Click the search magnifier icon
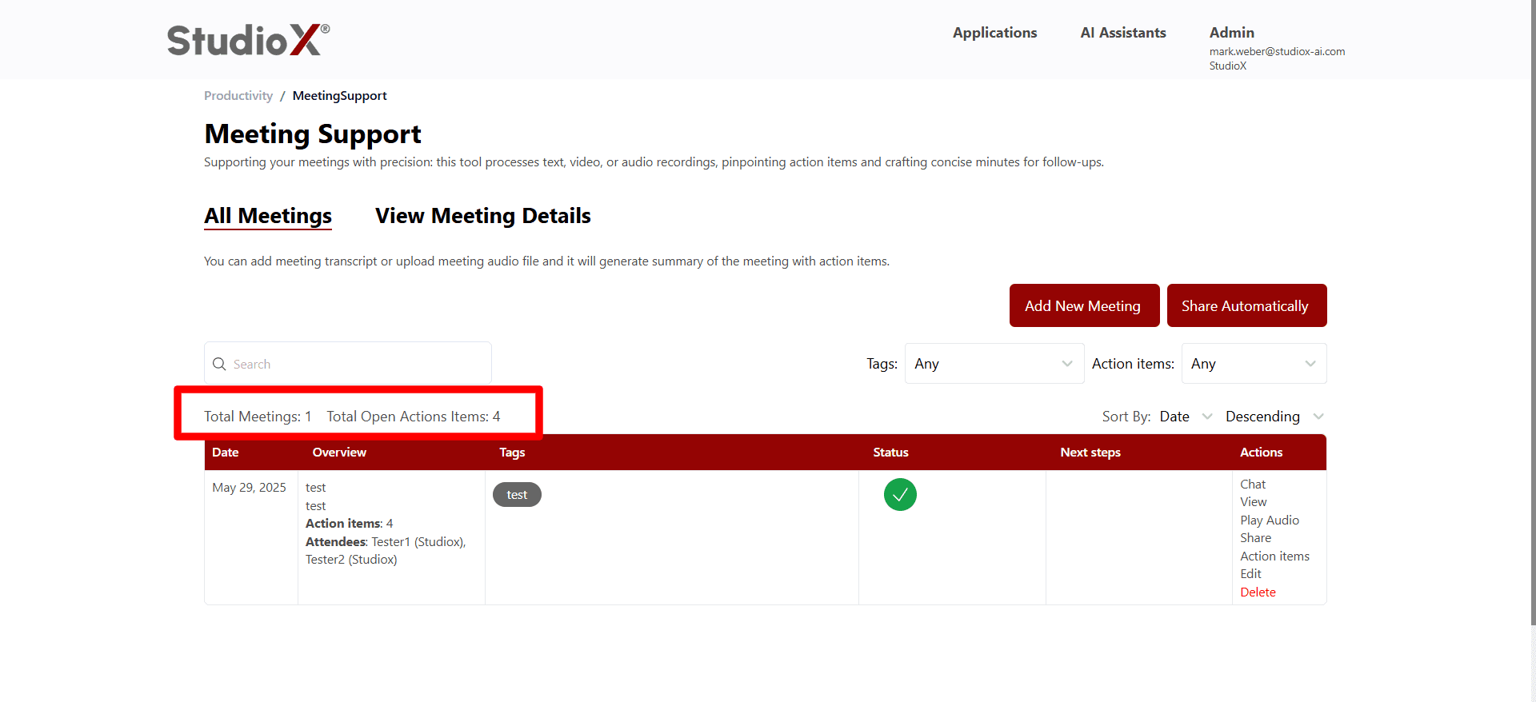Viewport: 1536px width, 702px height. click(x=219, y=364)
